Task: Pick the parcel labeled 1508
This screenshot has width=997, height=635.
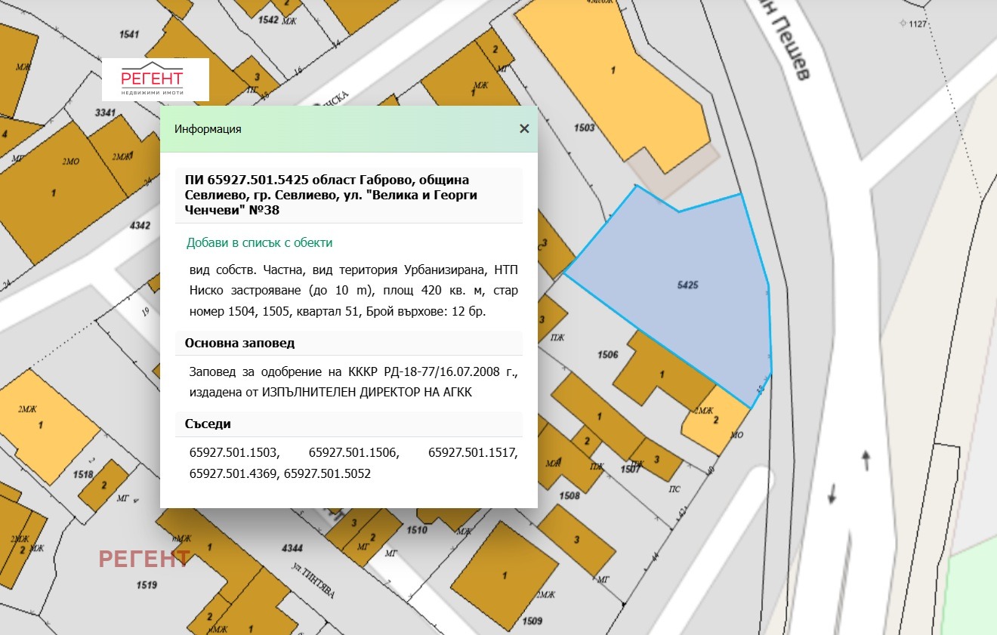Action: click(569, 495)
